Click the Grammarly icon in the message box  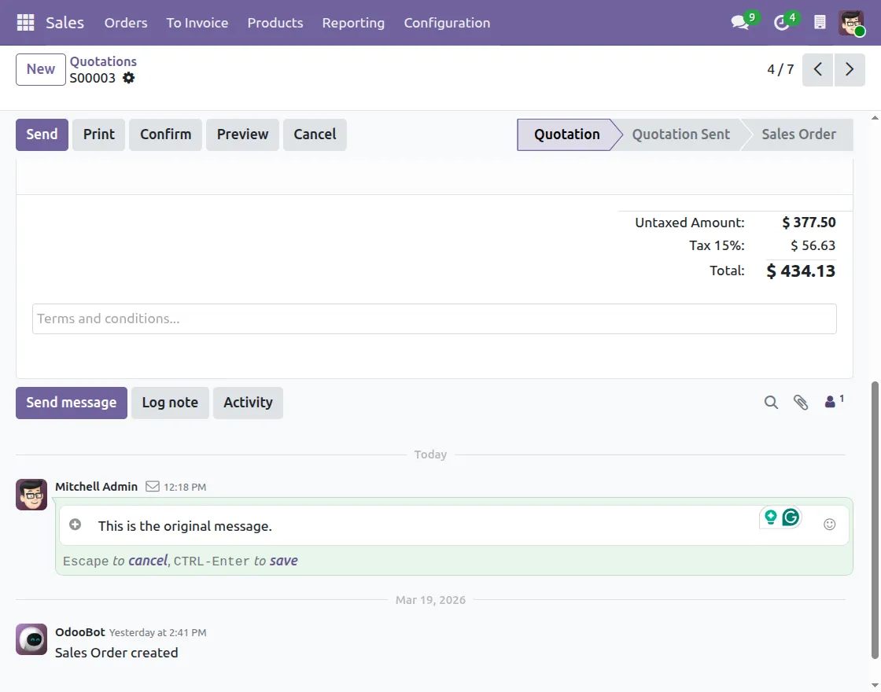(790, 517)
